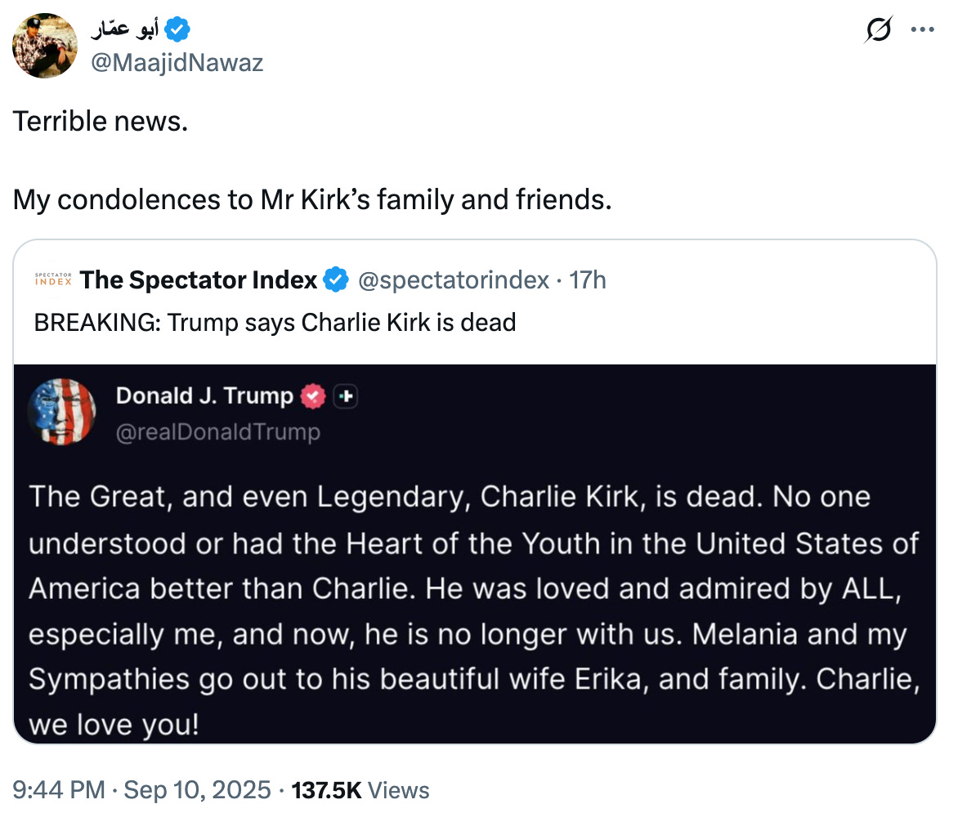
Task: Click the @realDonaldTrump handle in the image
Action: click(x=217, y=431)
